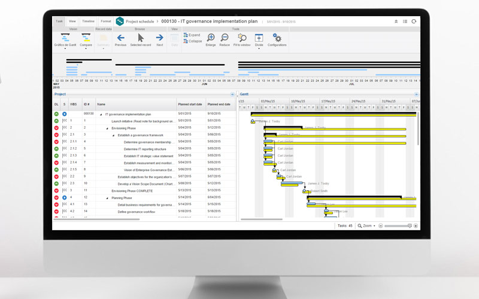Click the Compare schedule icon

86,38
